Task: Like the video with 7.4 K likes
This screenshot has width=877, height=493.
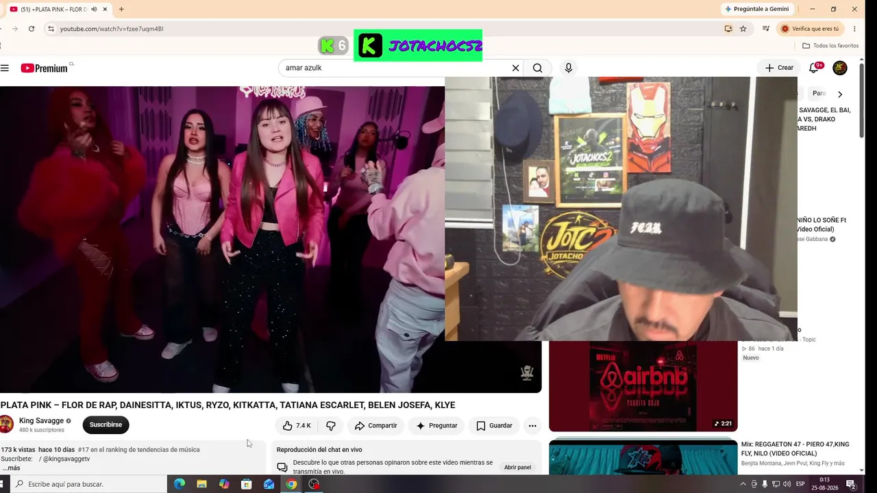Action: 297,425
